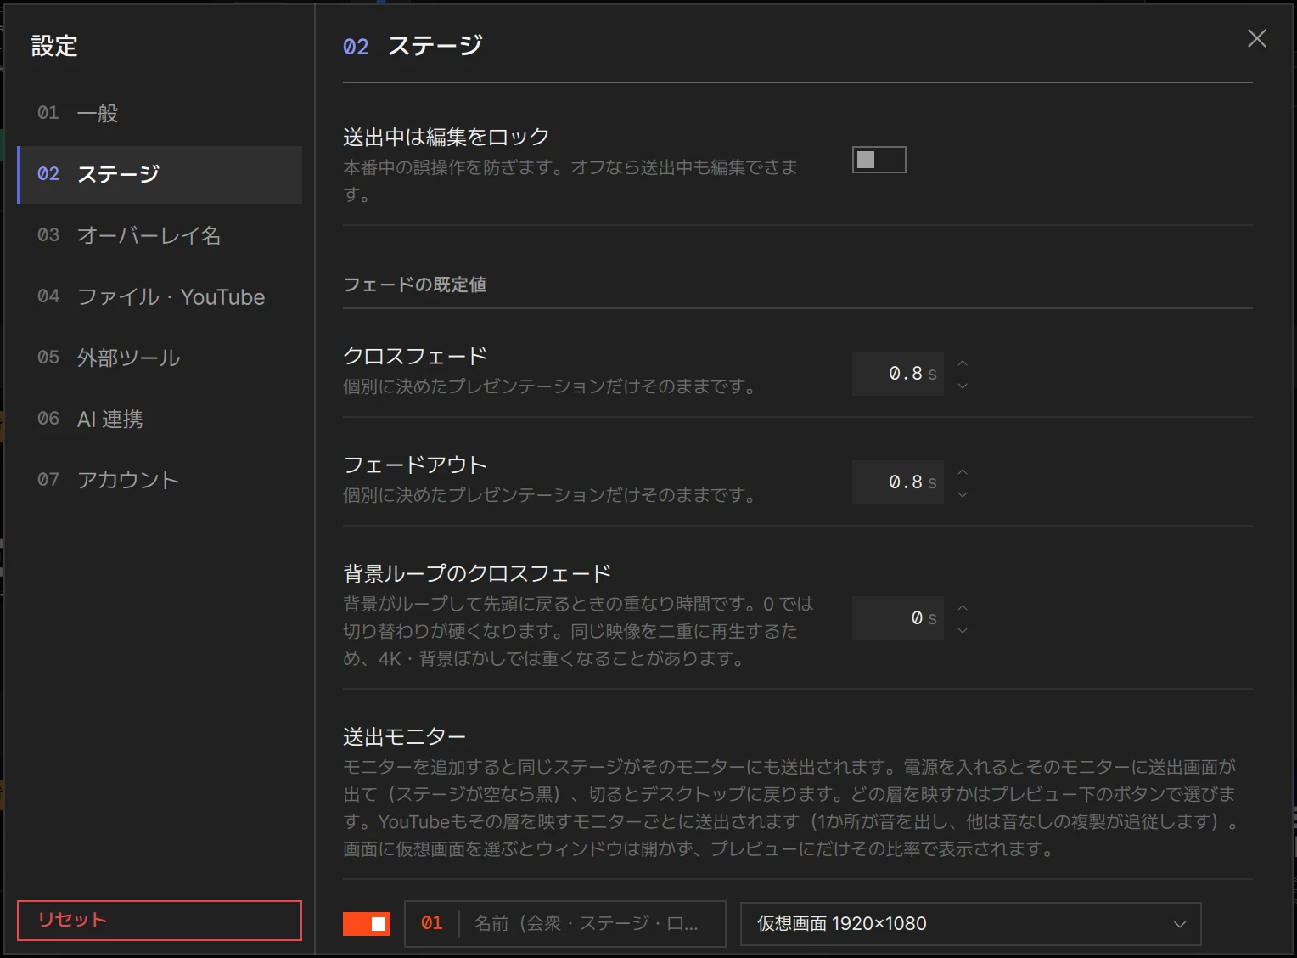Open the 仮想画面 1920×1080 screen dropdown
The image size is (1297, 958).
pos(971,924)
